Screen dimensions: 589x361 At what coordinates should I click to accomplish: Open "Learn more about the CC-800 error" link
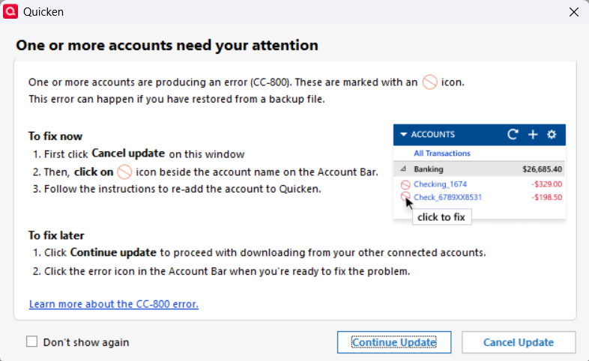pos(113,304)
